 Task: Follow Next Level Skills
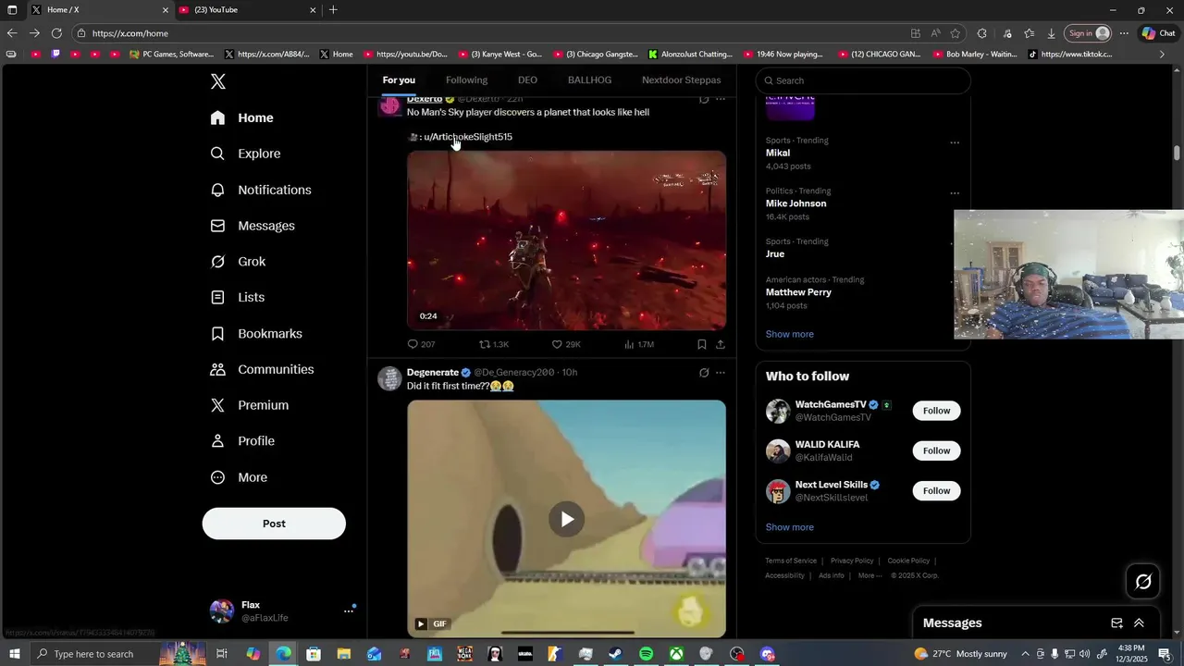tap(936, 491)
